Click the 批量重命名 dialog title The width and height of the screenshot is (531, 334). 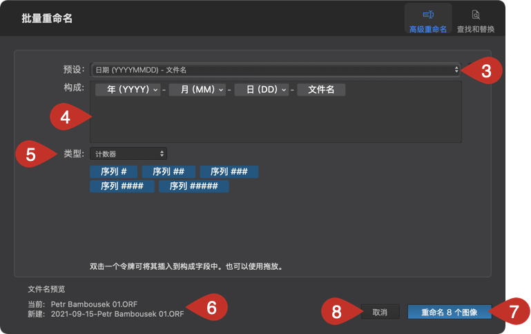tap(47, 18)
